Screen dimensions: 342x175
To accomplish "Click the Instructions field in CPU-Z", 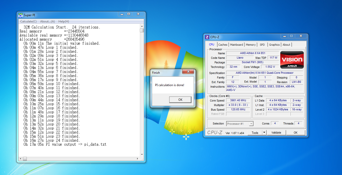I will click(x=264, y=88).
